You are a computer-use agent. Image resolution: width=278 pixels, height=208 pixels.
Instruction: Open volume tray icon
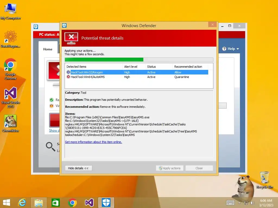(252, 203)
